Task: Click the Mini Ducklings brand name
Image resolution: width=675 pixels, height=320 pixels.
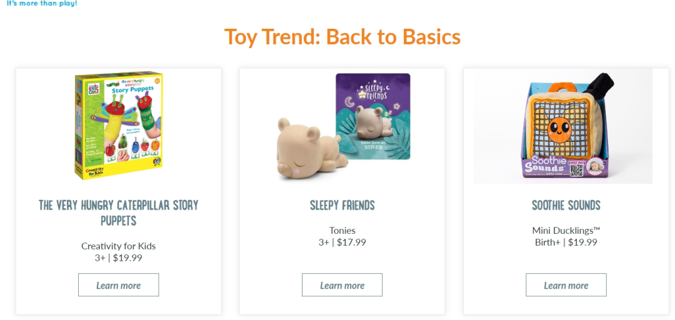Action: pos(566,231)
